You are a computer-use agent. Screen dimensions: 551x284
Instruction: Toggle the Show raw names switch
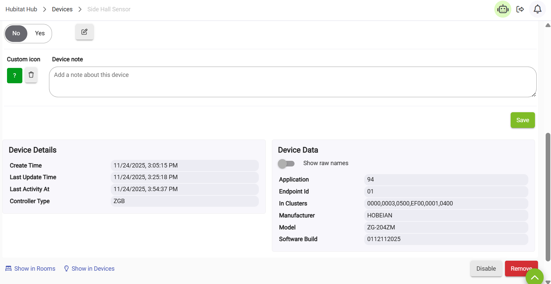[286, 163]
